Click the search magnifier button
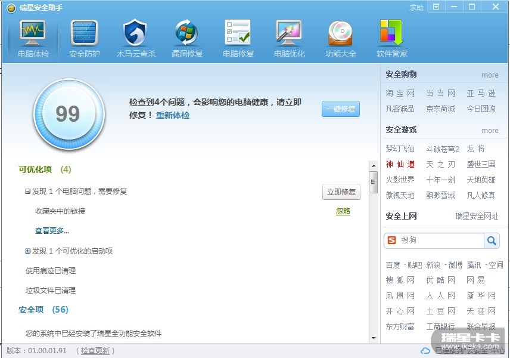 (492, 240)
